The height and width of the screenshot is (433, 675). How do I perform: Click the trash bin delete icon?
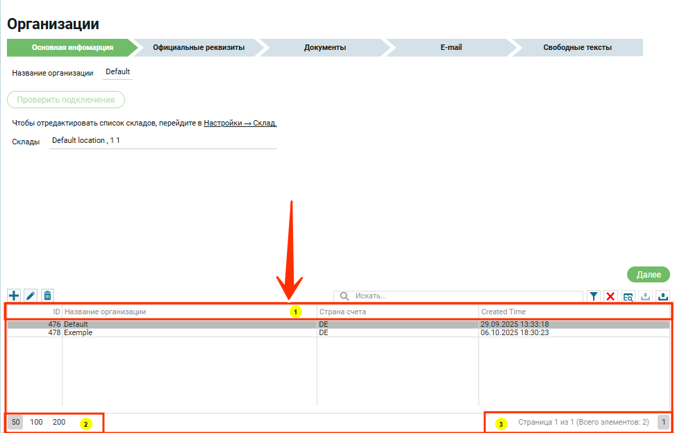[x=47, y=296]
